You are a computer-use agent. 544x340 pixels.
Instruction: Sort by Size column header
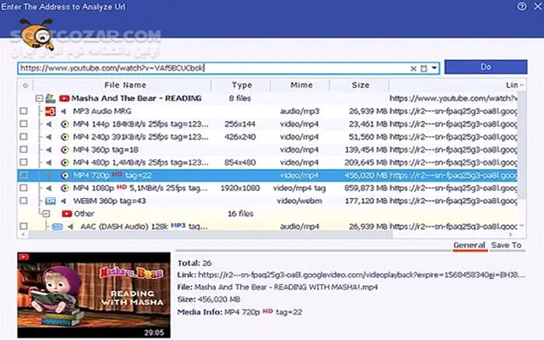pos(360,85)
